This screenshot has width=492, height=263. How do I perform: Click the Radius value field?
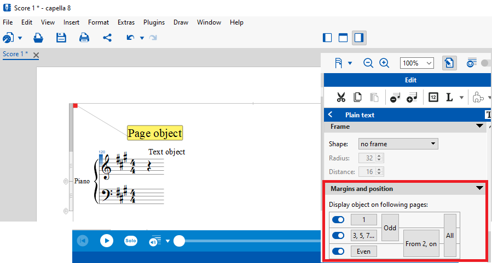tap(371, 158)
